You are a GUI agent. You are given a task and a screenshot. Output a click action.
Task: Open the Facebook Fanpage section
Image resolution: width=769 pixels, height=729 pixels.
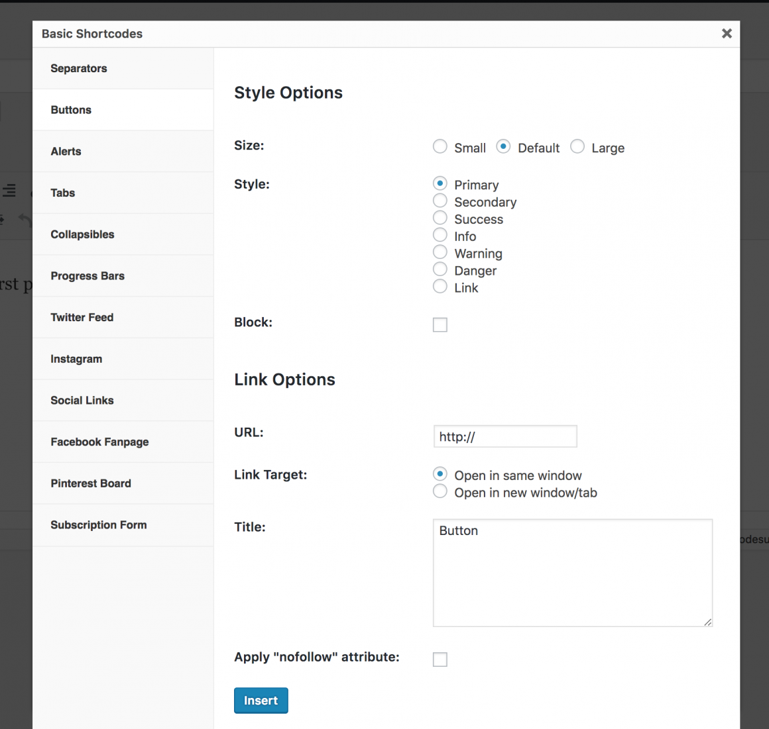[99, 442]
